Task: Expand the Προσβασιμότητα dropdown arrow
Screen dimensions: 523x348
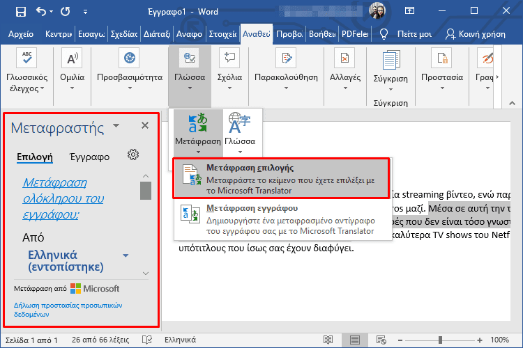Action: (x=130, y=88)
